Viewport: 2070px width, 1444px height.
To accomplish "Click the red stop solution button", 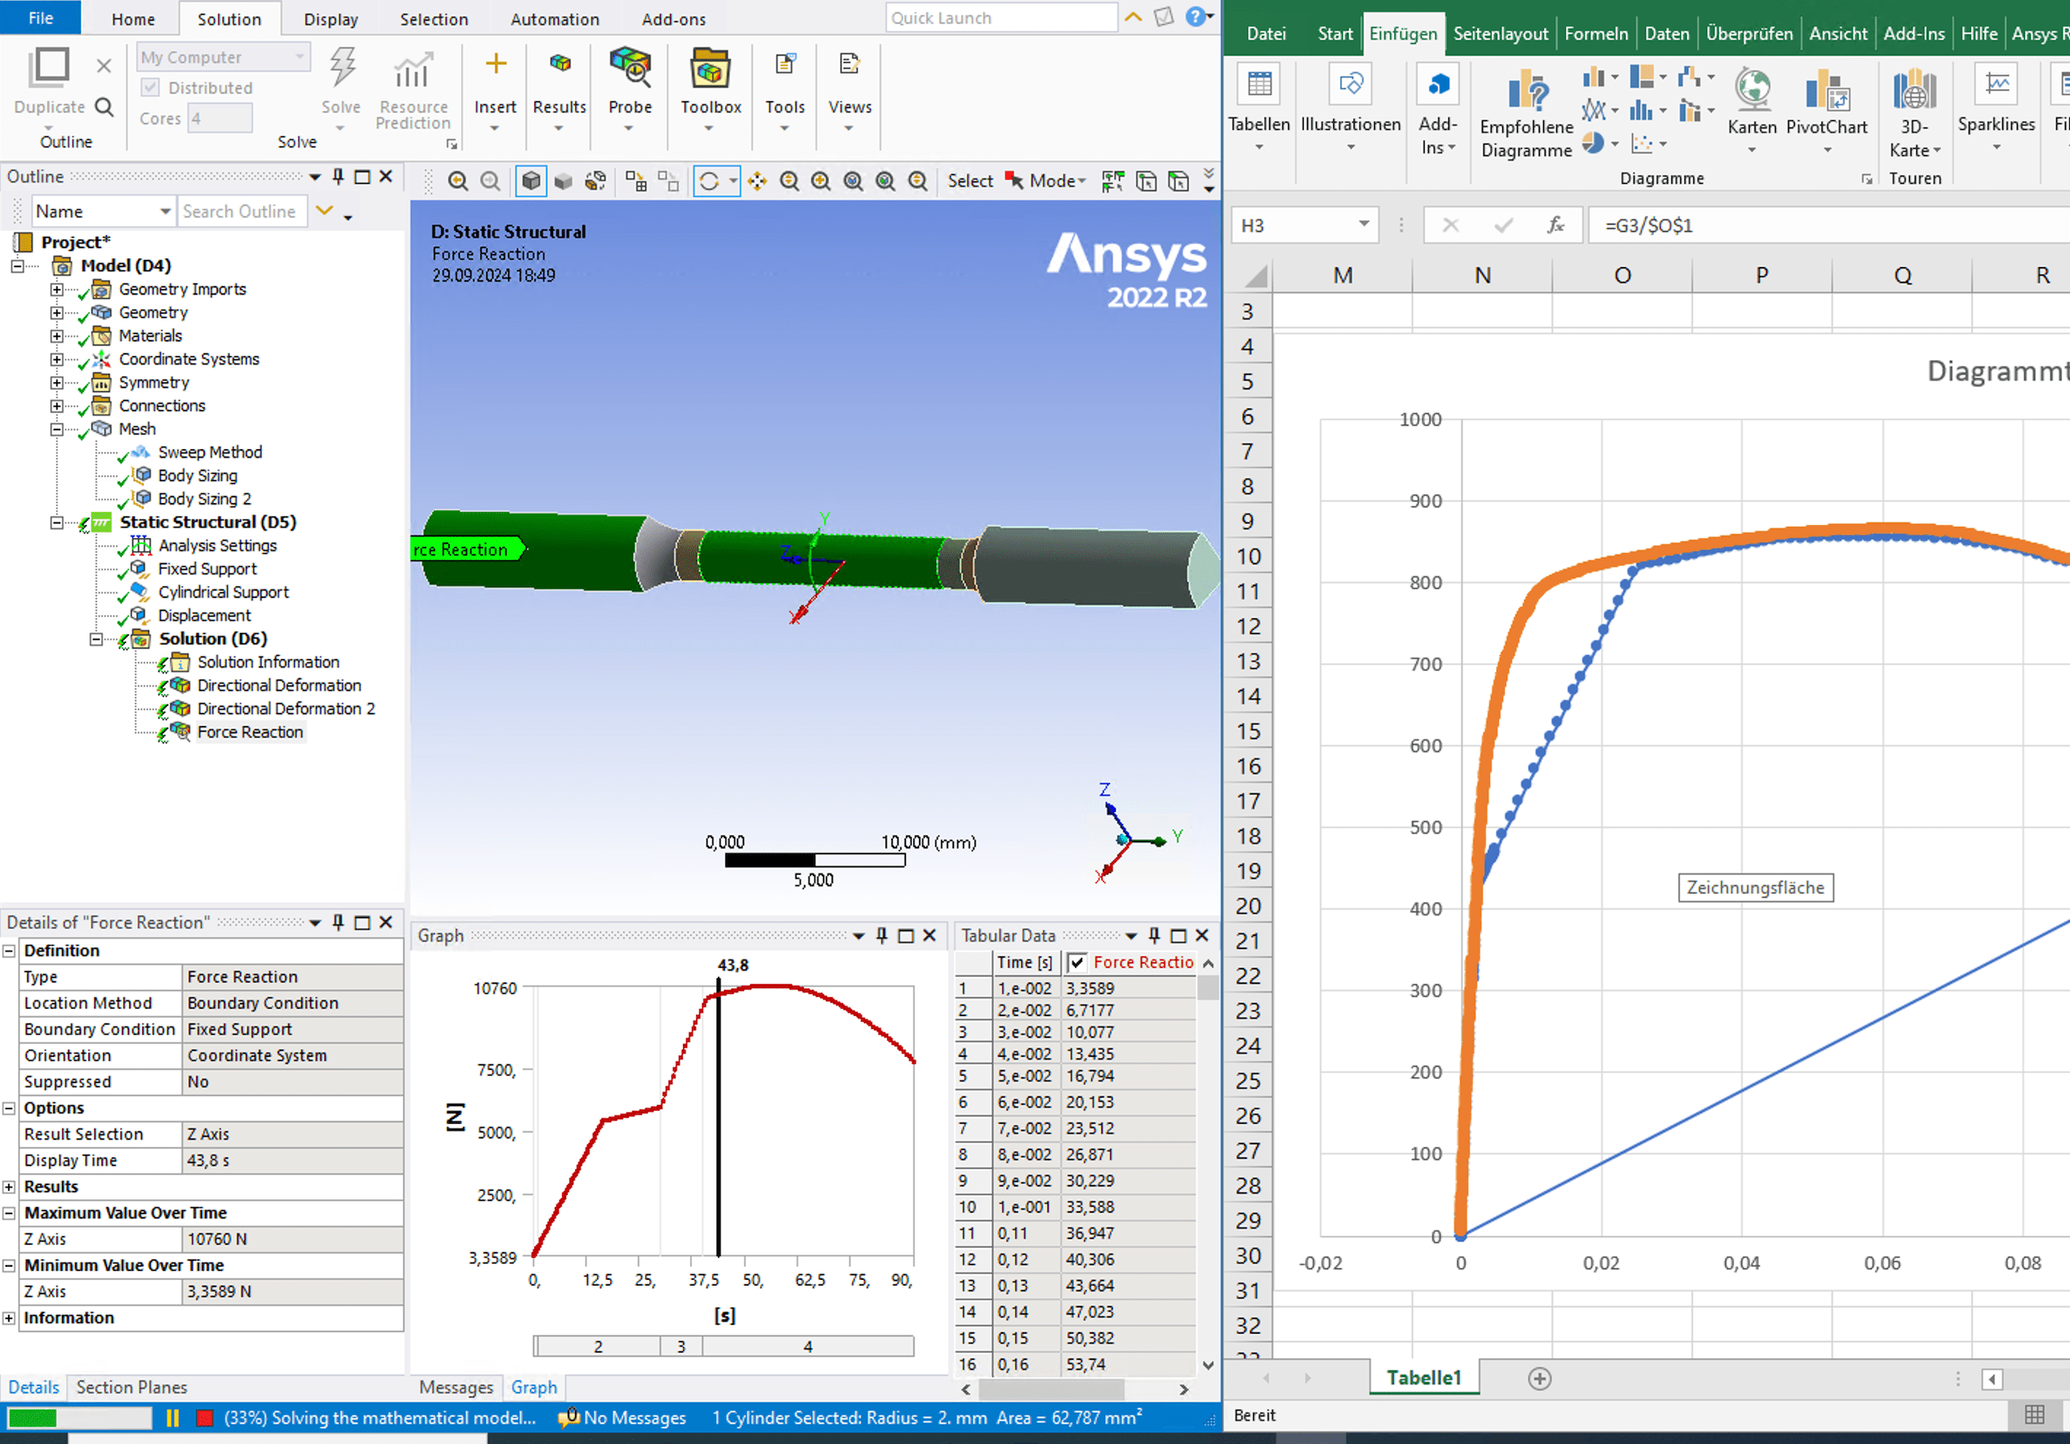I will coord(203,1418).
